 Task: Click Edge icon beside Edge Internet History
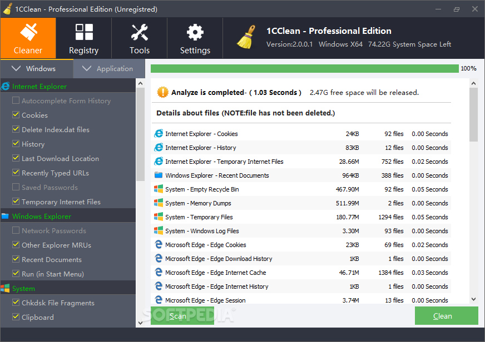point(159,286)
